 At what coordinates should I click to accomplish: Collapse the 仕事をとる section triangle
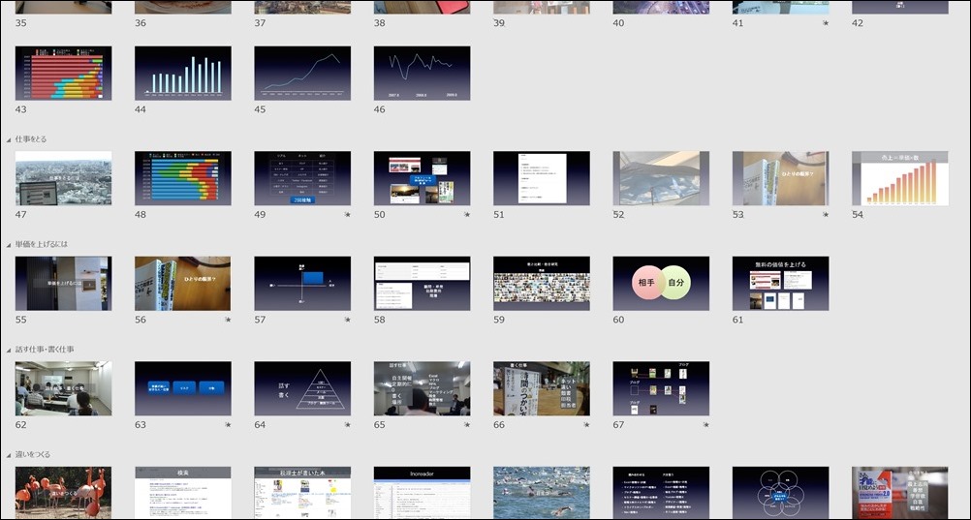click(9, 139)
